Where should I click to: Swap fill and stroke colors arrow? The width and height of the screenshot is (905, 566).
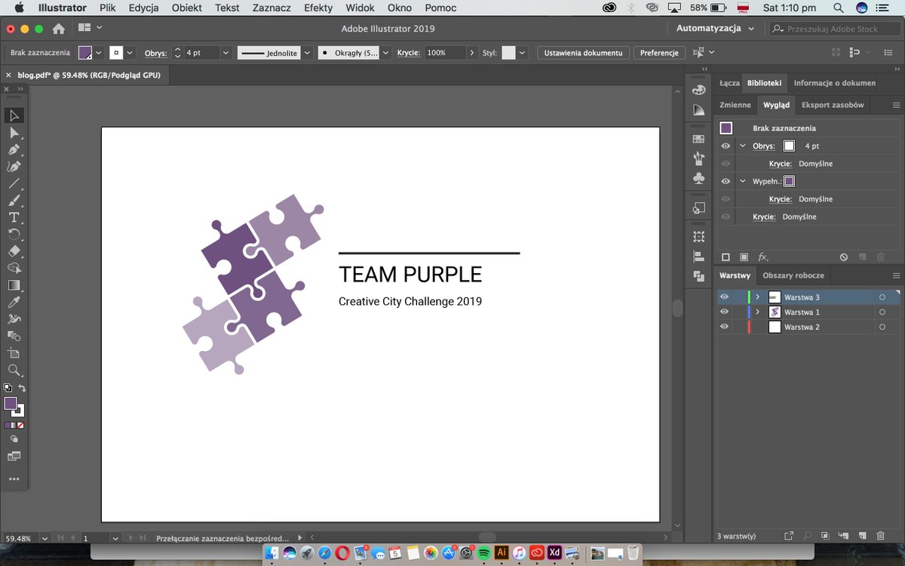(x=22, y=388)
